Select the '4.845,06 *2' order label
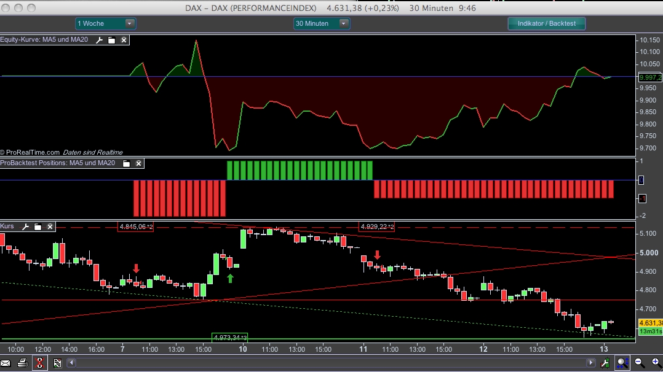 (x=136, y=227)
